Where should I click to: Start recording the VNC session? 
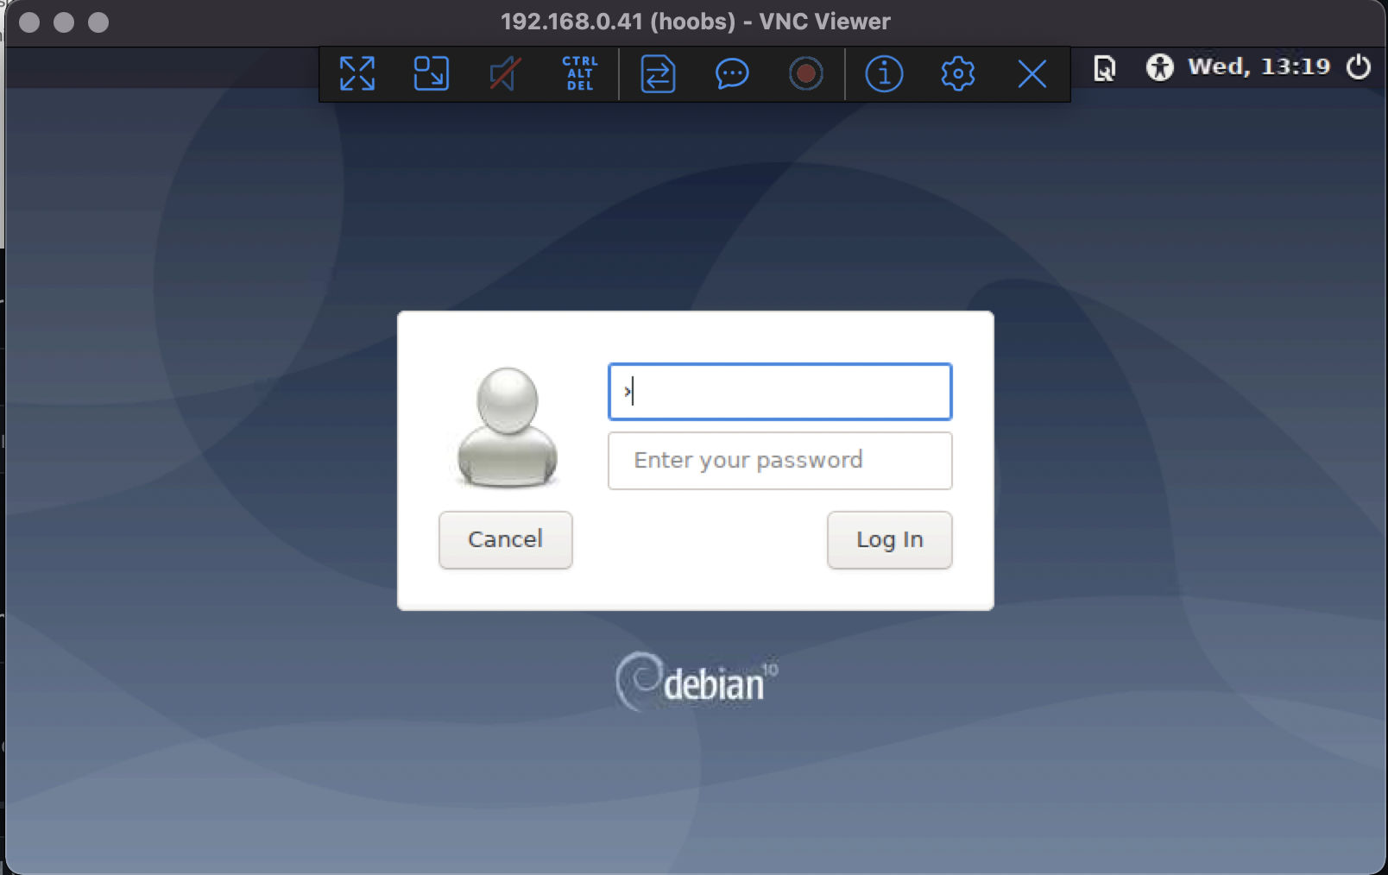pos(806,74)
